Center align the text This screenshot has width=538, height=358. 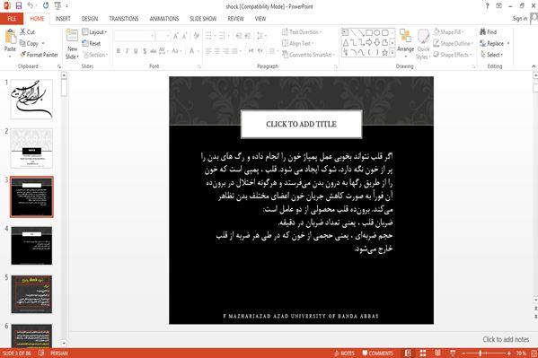pyautogui.click(x=217, y=51)
